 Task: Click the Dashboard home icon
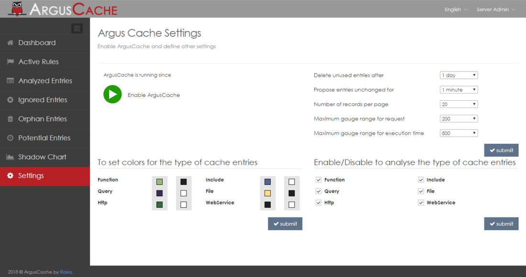(11, 43)
